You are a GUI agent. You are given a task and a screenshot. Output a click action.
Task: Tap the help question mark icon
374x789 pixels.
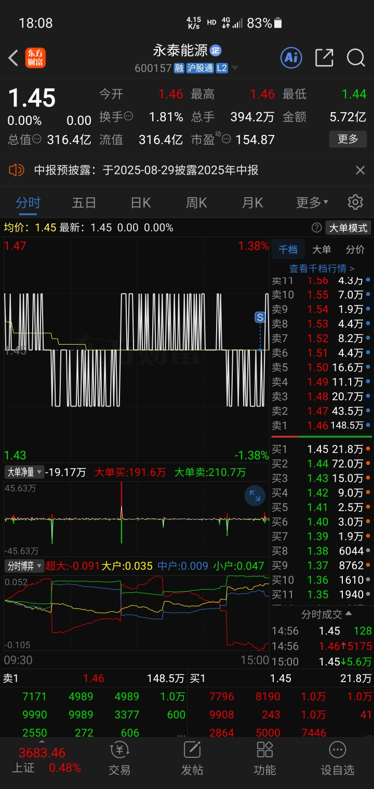316,227
